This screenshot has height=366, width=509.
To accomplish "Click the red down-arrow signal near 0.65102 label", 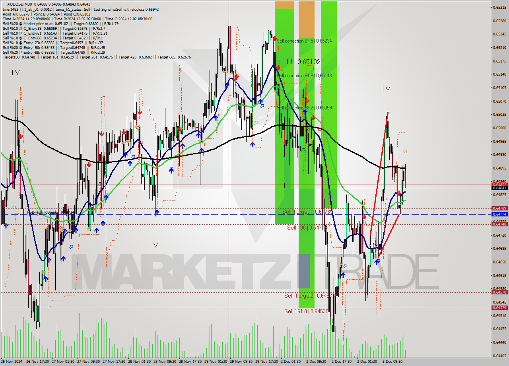I will pos(278,68).
